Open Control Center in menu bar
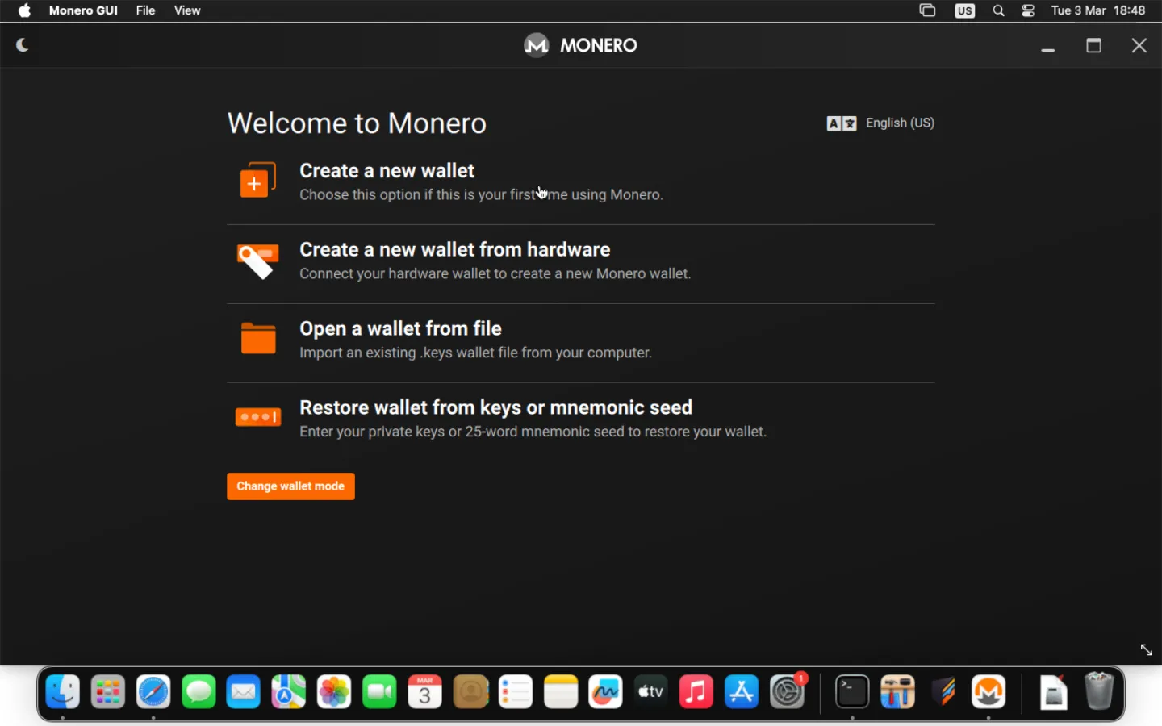Image resolution: width=1162 pixels, height=726 pixels. point(1028,10)
